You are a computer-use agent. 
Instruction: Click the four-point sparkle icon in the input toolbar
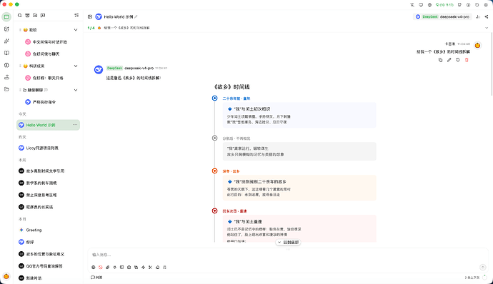coord(143,268)
